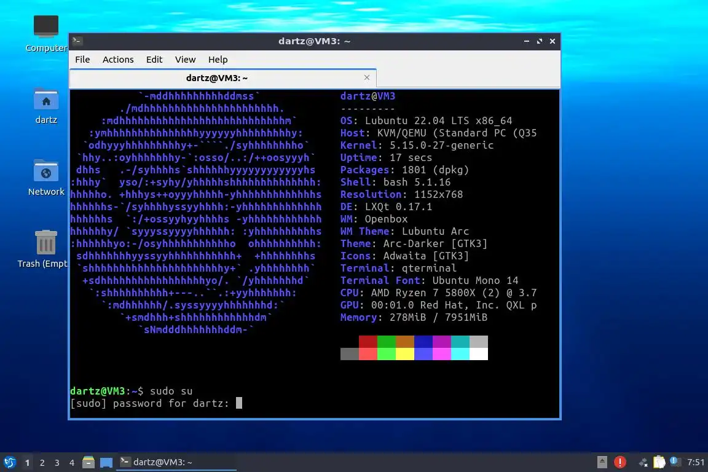Open the Edit menu
The image size is (708, 472).
click(154, 60)
